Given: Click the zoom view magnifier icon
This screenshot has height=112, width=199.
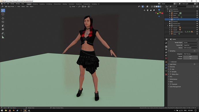Looking at the screenshot, I should click(x=154, y=10).
